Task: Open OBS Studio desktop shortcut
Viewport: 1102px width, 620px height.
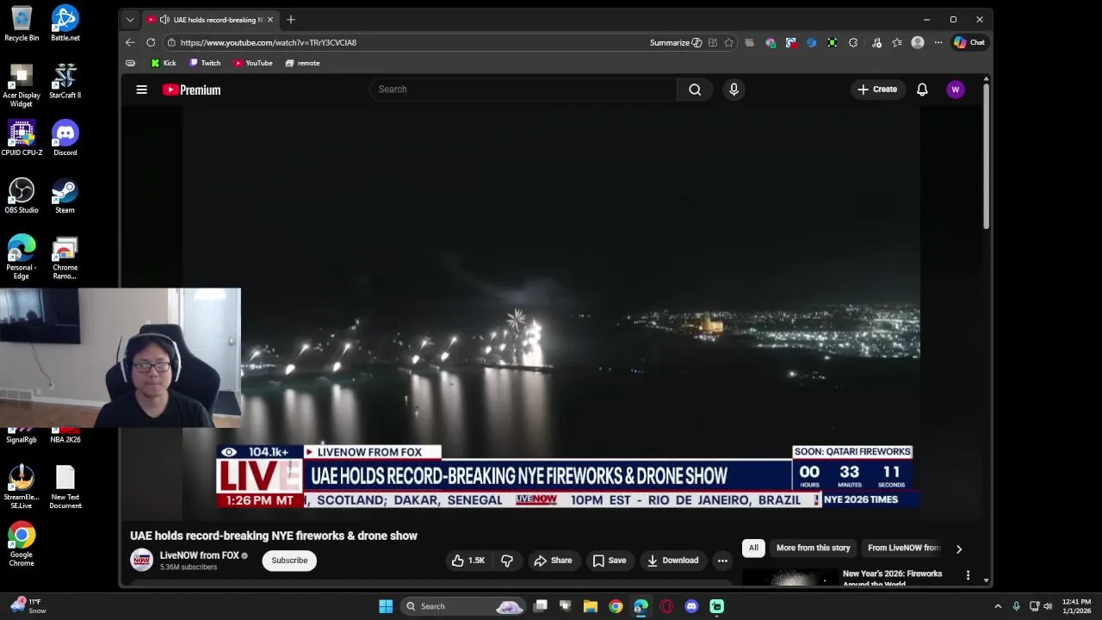Action: [22, 195]
